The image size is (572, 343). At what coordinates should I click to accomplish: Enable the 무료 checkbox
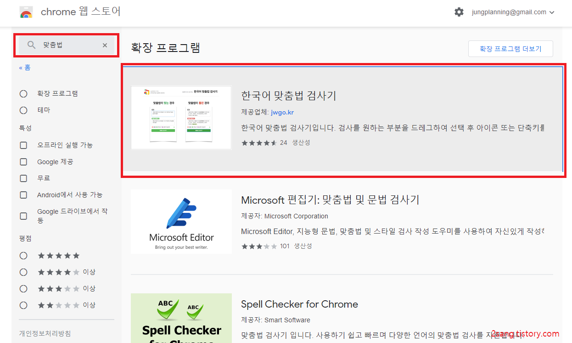point(23,178)
